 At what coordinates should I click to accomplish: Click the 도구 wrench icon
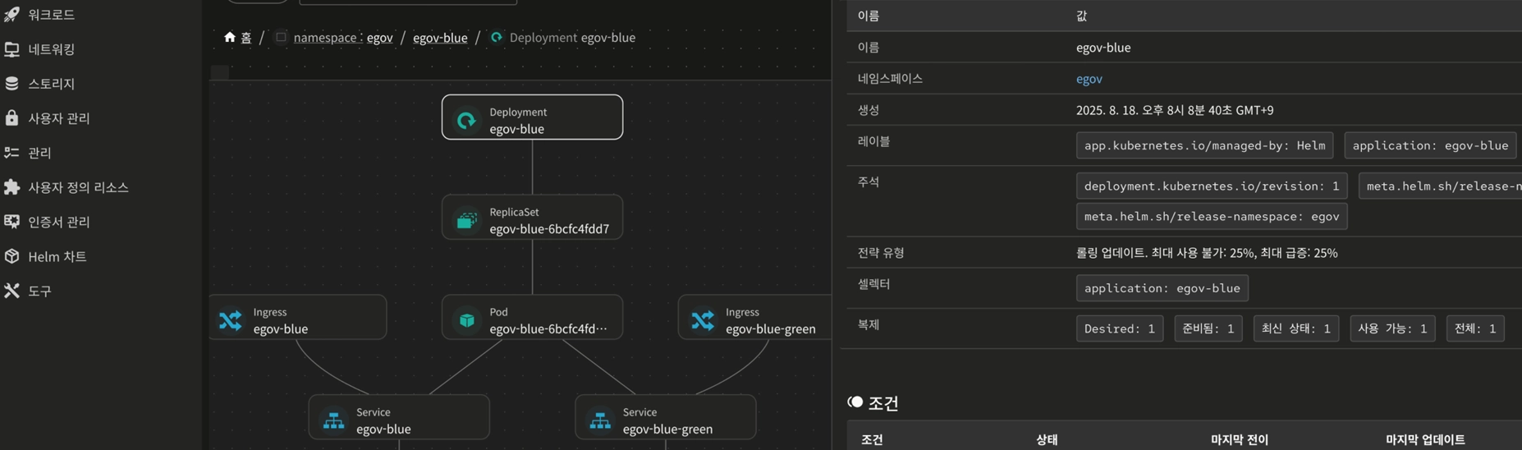point(11,291)
